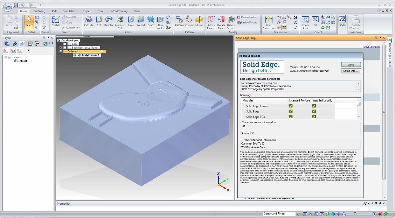Viewport: 395px width, 218px height.
Task: Toggle Solid Edge Licensed For Use checkbox
Action: click(291, 111)
